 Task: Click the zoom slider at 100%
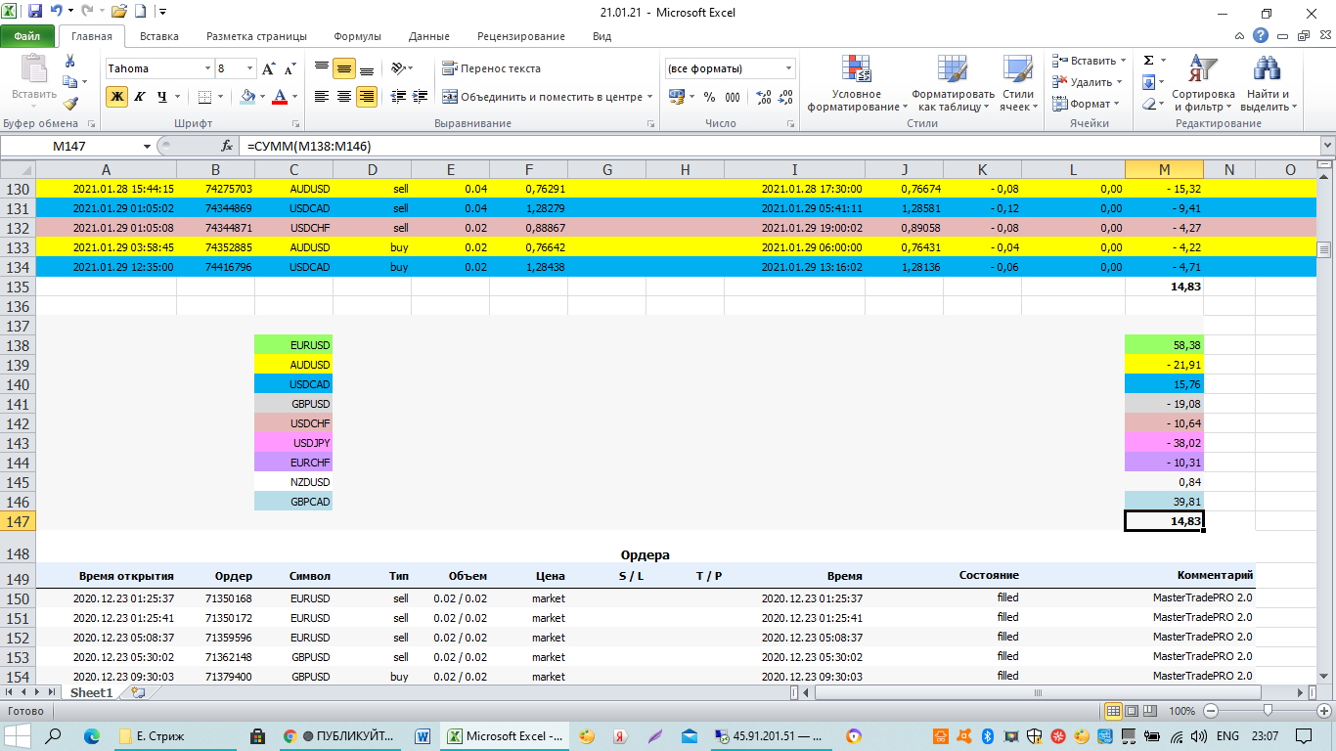(x=1268, y=711)
